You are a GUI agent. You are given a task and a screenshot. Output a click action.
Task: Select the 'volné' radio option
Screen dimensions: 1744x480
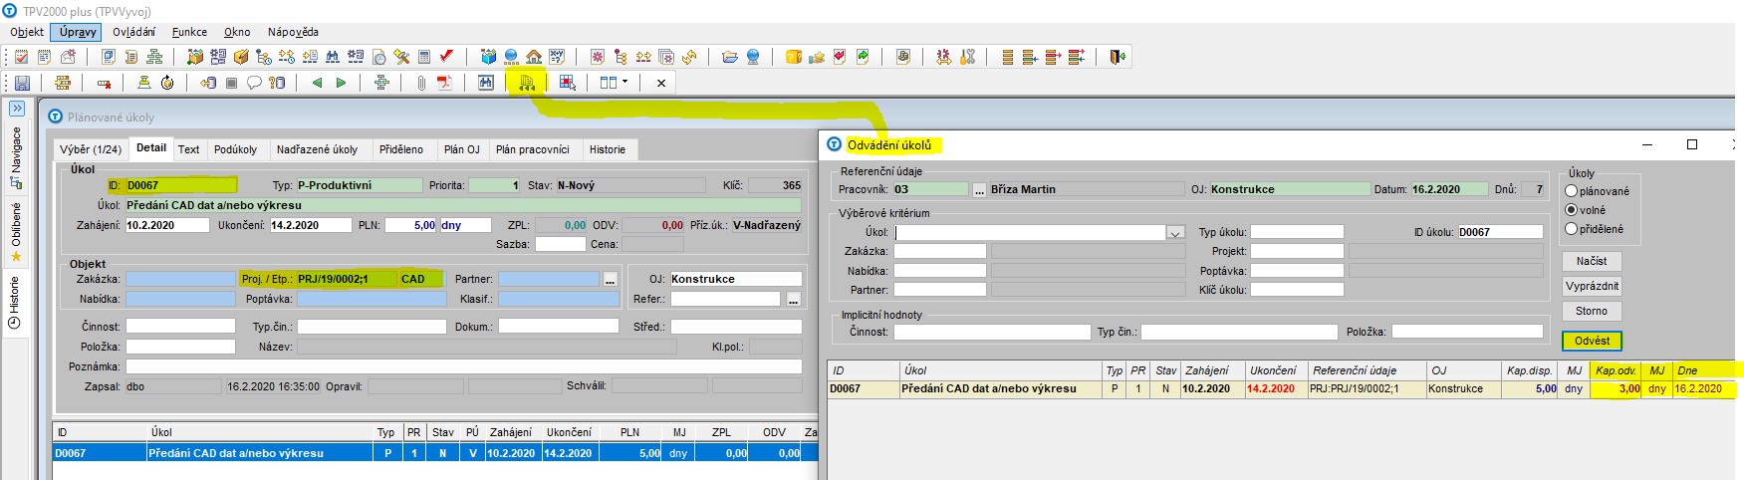[x=1571, y=210]
